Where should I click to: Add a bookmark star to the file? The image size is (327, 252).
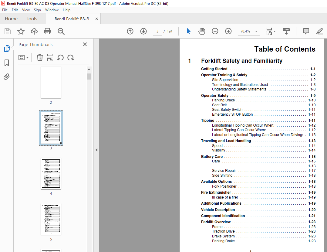(21, 31)
